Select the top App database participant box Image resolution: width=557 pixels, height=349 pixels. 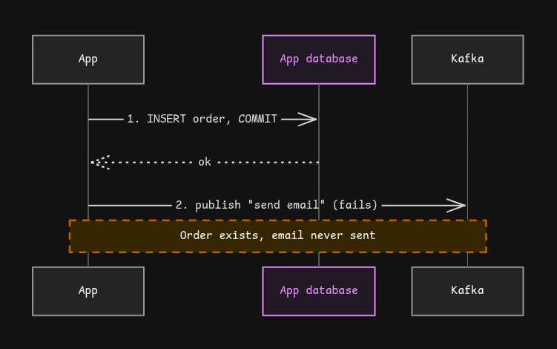(x=319, y=59)
